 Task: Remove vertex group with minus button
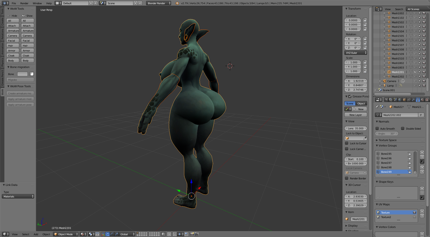point(422,157)
